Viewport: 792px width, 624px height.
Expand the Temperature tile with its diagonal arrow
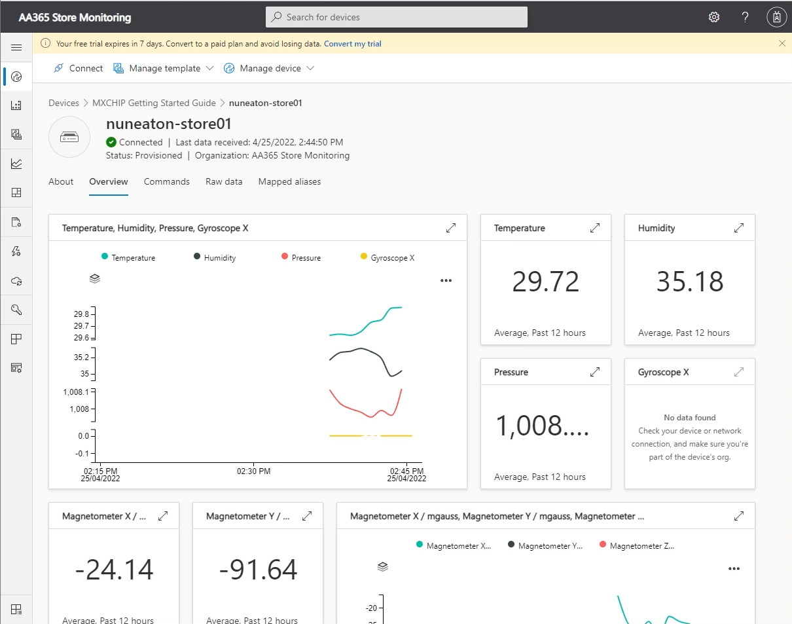[594, 227]
